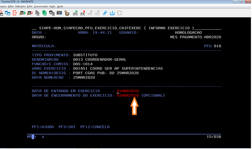Click the entry date field 01ABR2020

128,91
